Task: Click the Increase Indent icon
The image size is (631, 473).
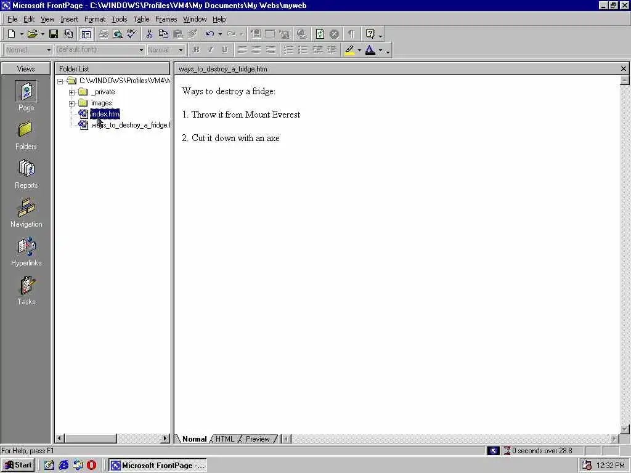Action: [x=332, y=50]
